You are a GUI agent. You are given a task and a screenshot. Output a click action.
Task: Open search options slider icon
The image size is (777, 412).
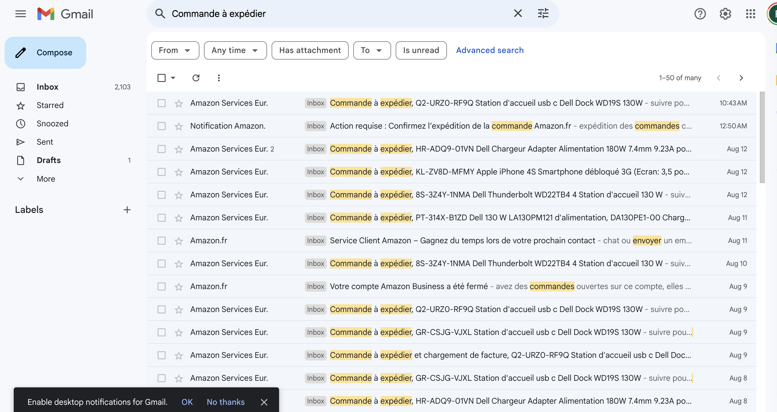[x=543, y=13]
